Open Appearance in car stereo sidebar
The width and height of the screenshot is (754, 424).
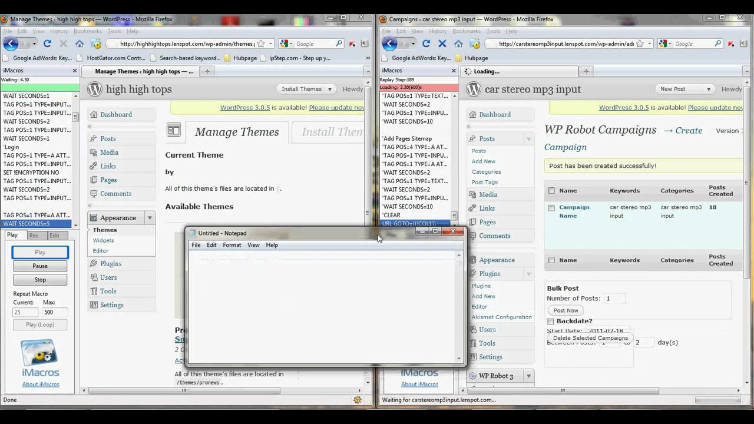[497, 260]
